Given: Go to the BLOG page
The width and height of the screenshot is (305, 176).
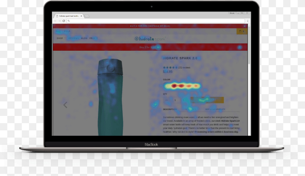Looking at the screenshot, I should coord(84,38).
